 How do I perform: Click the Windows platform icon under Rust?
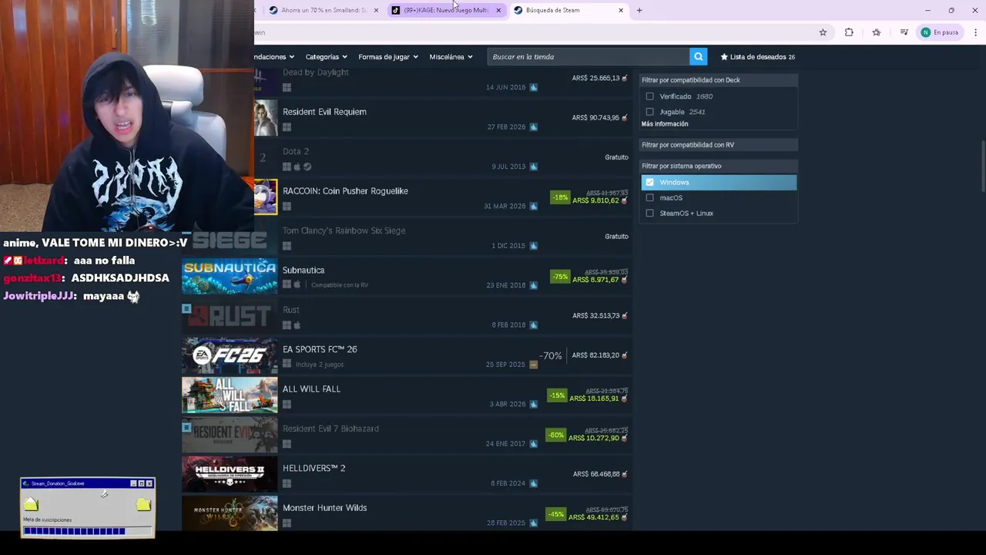[x=287, y=325]
